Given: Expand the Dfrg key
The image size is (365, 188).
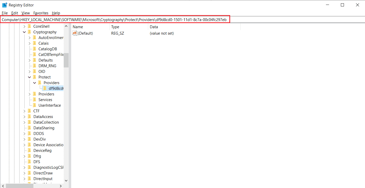Looking at the screenshot, I should (x=24, y=156).
